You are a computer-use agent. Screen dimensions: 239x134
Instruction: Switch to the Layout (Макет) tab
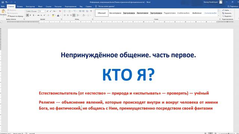(40, 7)
